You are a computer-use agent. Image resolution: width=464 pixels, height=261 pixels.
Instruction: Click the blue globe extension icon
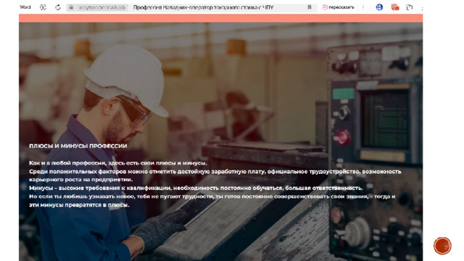pos(379,7)
